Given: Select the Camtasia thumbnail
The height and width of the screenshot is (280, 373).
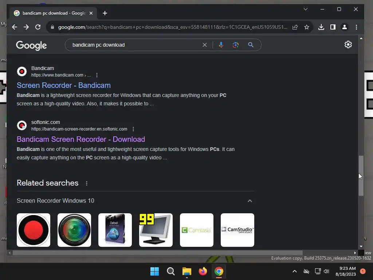Looking at the screenshot, I should click(x=197, y=230).
